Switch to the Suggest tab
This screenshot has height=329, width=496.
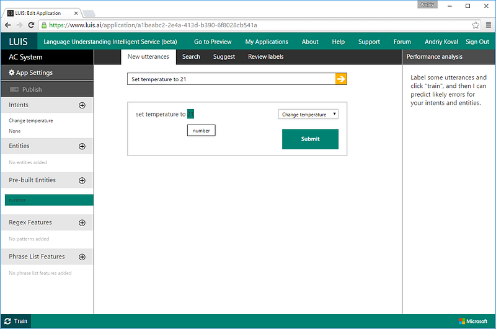[x=224, y=57]
